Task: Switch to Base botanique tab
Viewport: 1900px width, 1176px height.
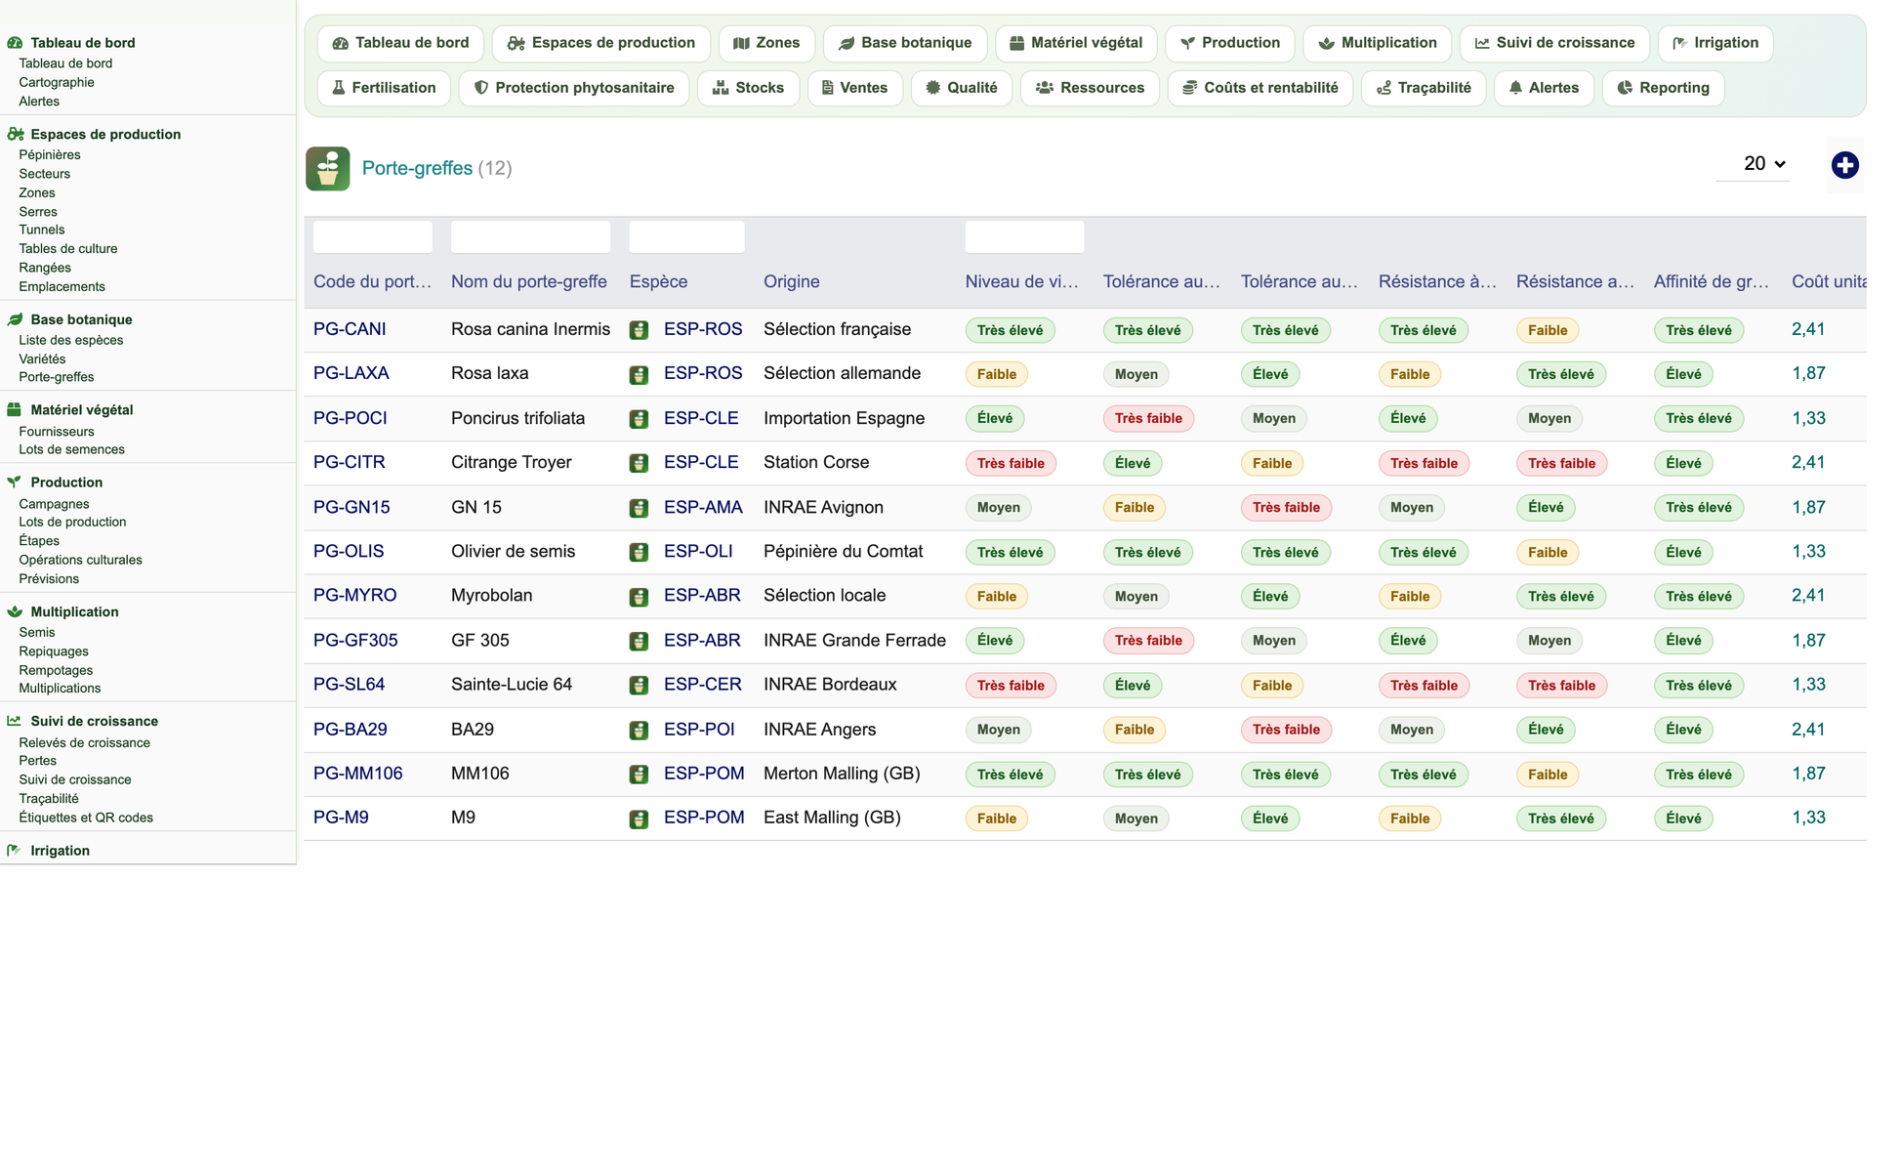Action: 905,43
